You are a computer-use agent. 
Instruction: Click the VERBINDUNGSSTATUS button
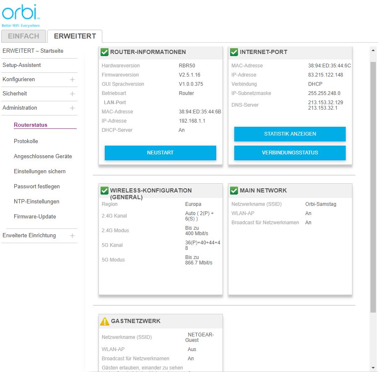[x=290, y=153]
